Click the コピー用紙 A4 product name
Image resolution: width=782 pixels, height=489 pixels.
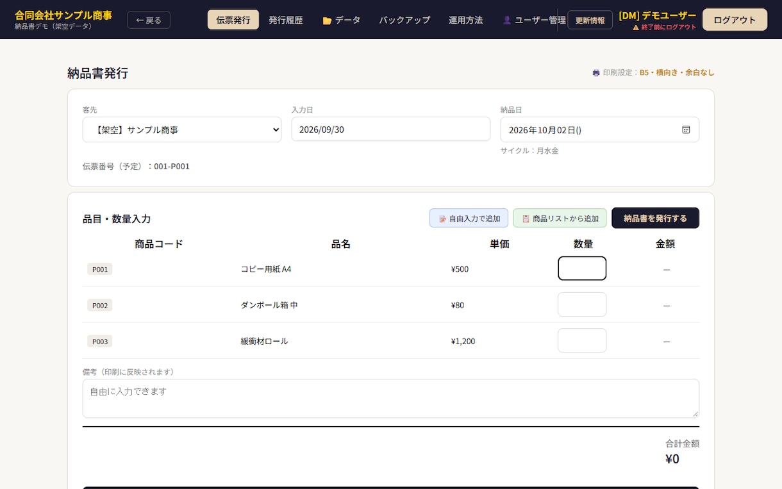(266, 269)
